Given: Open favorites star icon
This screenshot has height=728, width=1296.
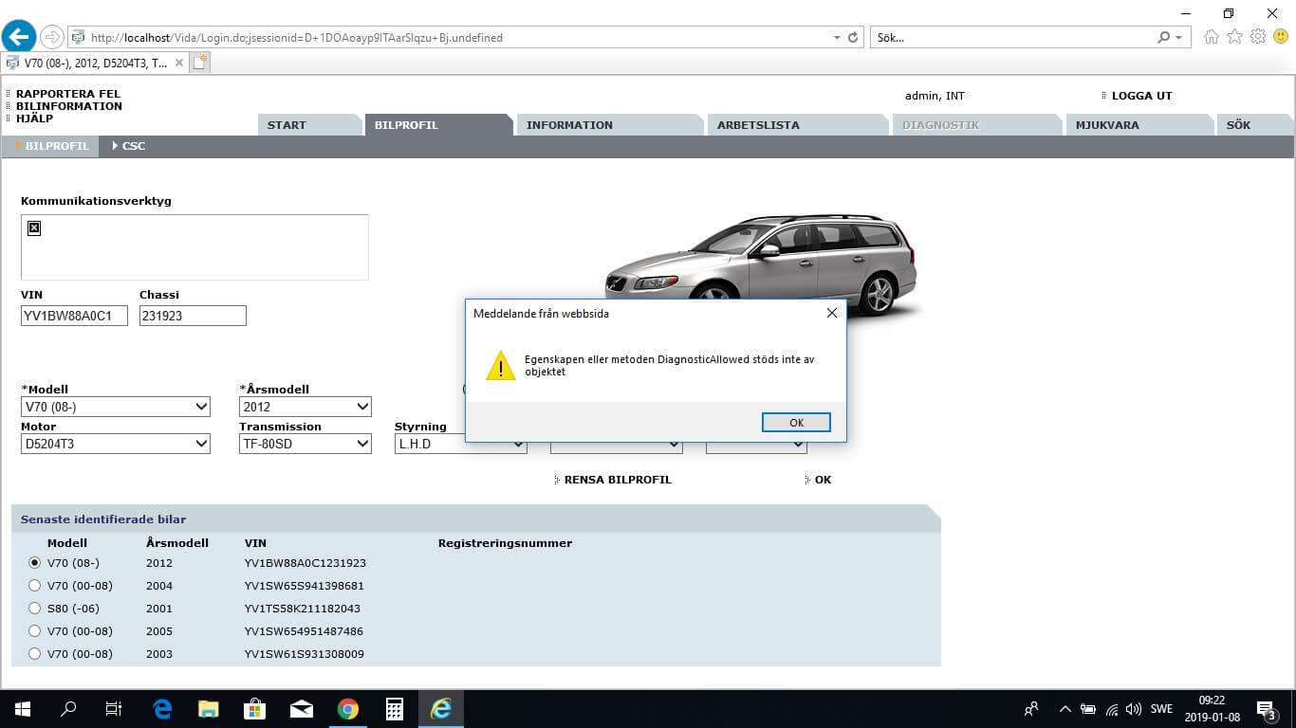Looking at the screenshot, I should [x=1234, y=37].
